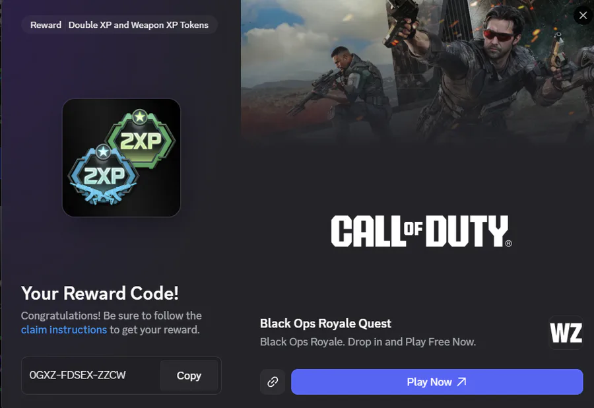Click the copy quest link chain icon
This screenshot has height=408, width=594.
click(x=273, y=382)
